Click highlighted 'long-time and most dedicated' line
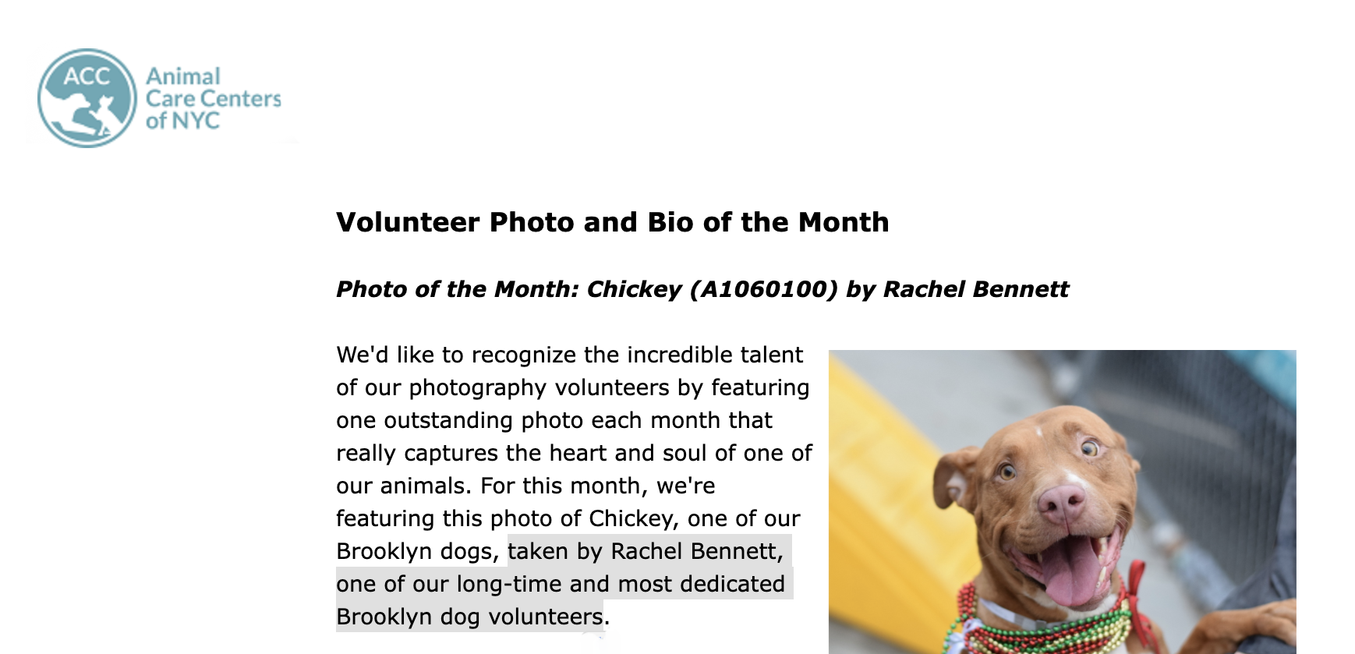 (621, 584)
